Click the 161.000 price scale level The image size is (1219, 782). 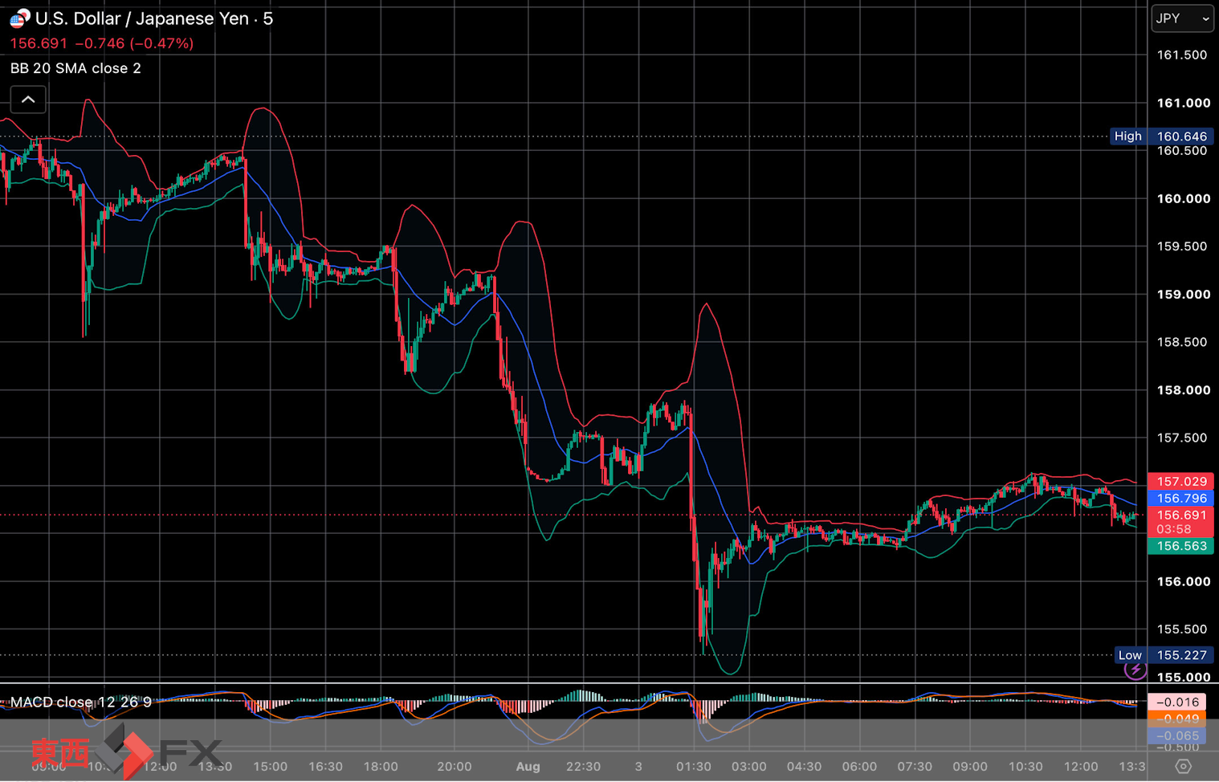[1183, 103]
